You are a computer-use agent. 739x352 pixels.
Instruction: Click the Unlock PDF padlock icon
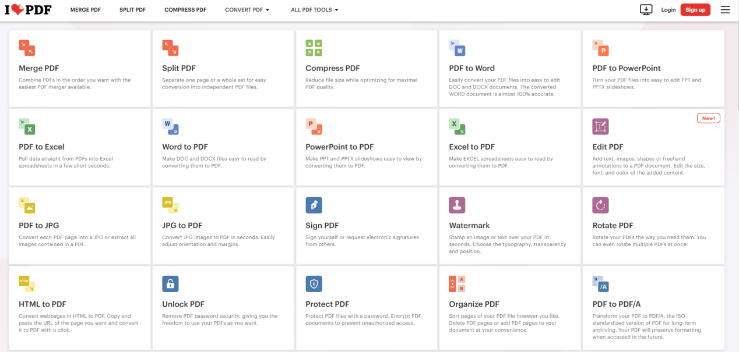click(170, 283)
